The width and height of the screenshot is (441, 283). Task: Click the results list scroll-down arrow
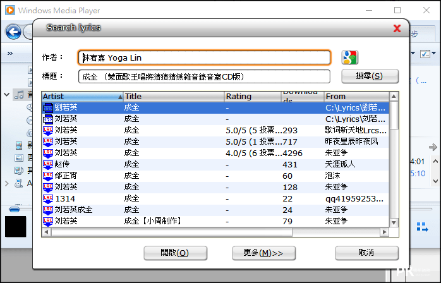click(394, 223)
